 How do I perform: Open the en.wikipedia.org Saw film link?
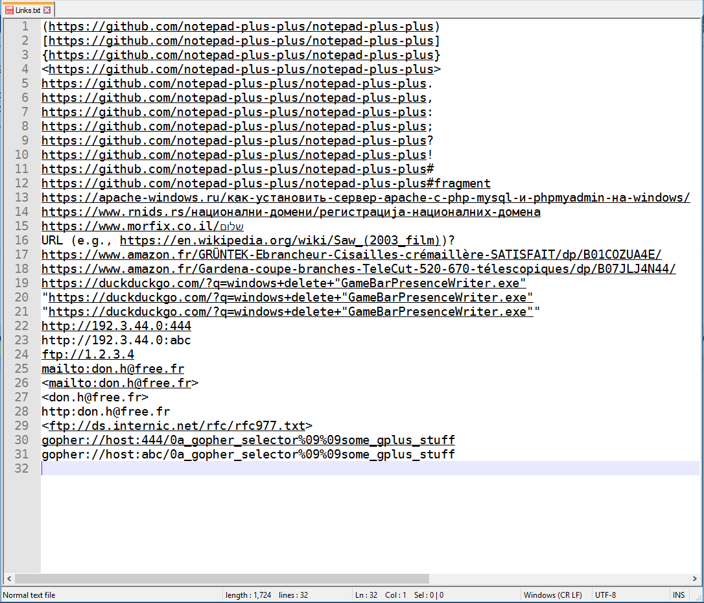click(280, 241)
